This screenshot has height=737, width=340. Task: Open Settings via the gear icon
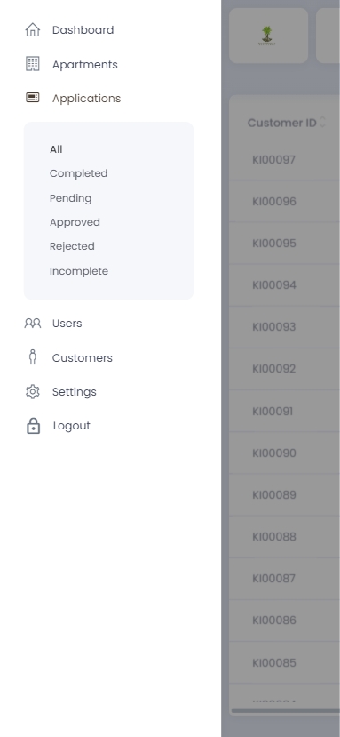(x=33, y=391)
